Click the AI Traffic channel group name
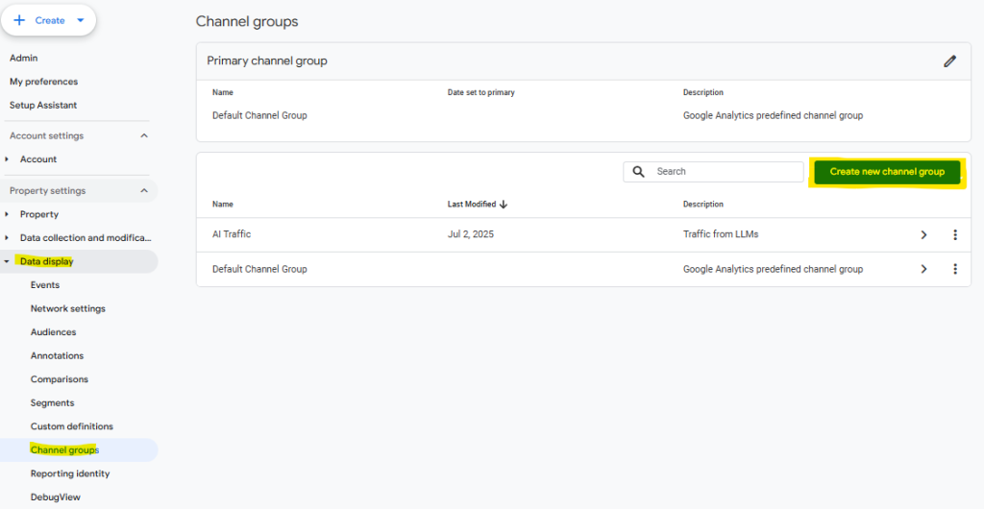 point(232,234)
